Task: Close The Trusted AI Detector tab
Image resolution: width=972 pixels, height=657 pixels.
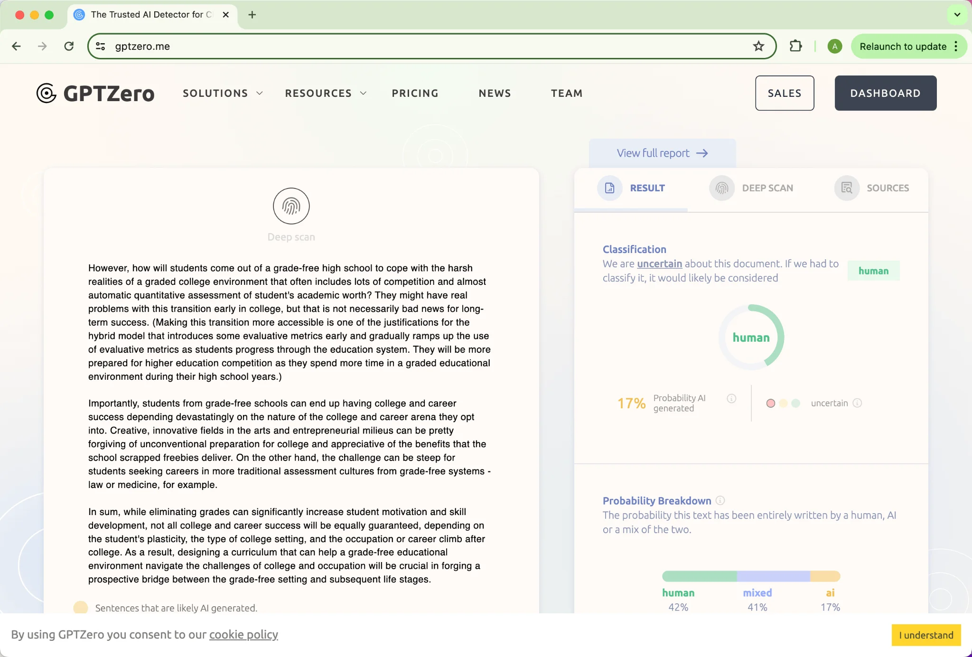Action: [x=226, y=15]
